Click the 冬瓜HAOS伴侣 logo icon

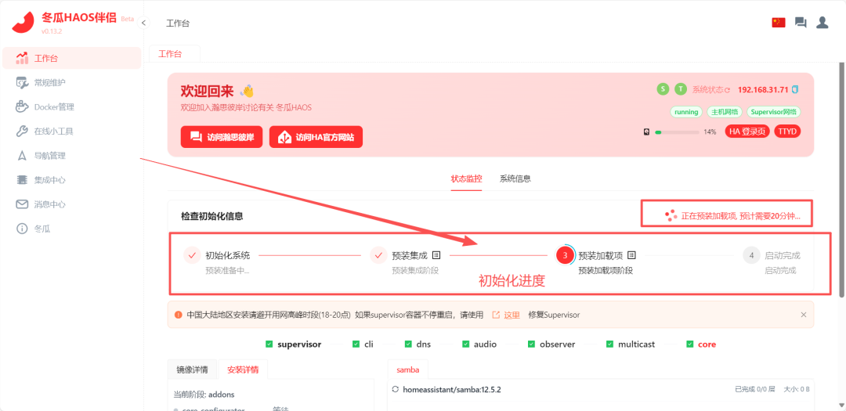click(23, 22)
